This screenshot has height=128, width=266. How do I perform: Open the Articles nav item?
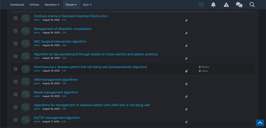[x=34, y=5]
